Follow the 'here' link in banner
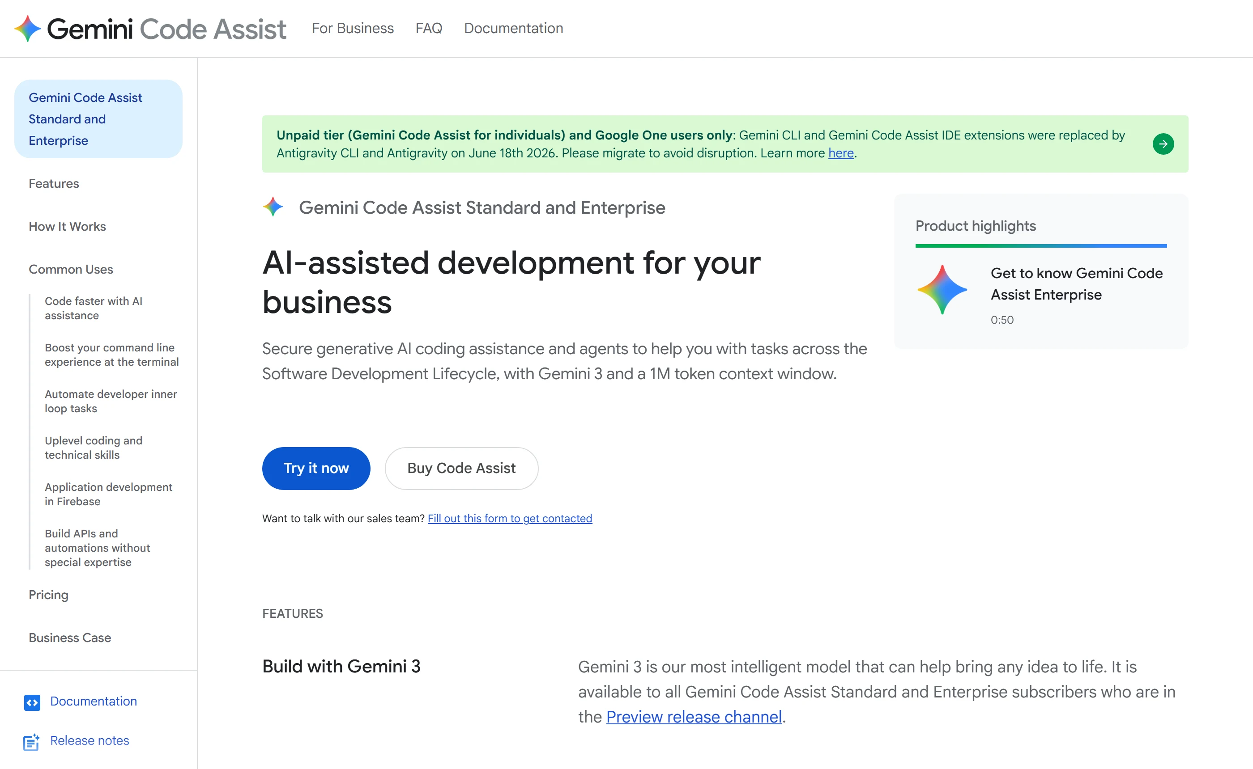 (841, 153)
